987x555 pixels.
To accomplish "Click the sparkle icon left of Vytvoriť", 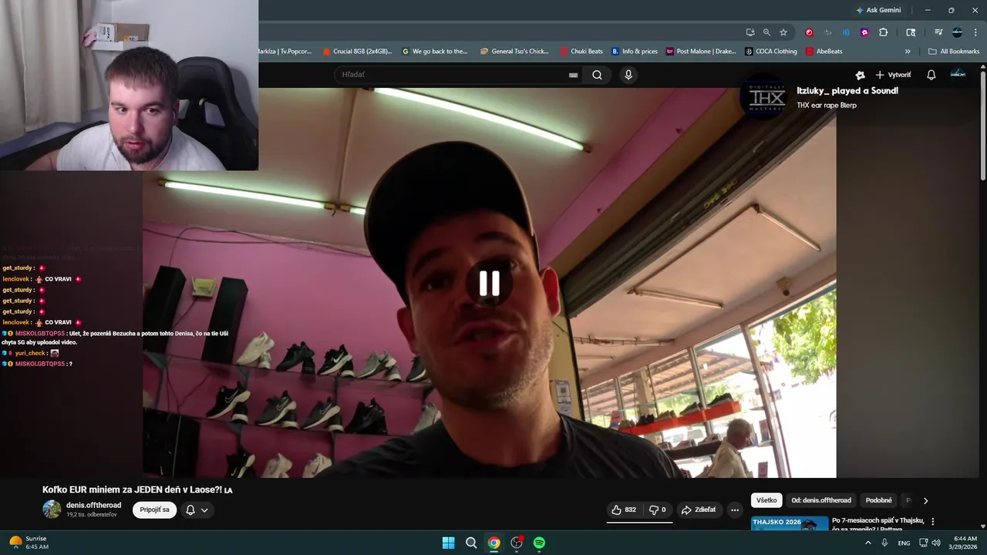I will (x=860, y=75).
